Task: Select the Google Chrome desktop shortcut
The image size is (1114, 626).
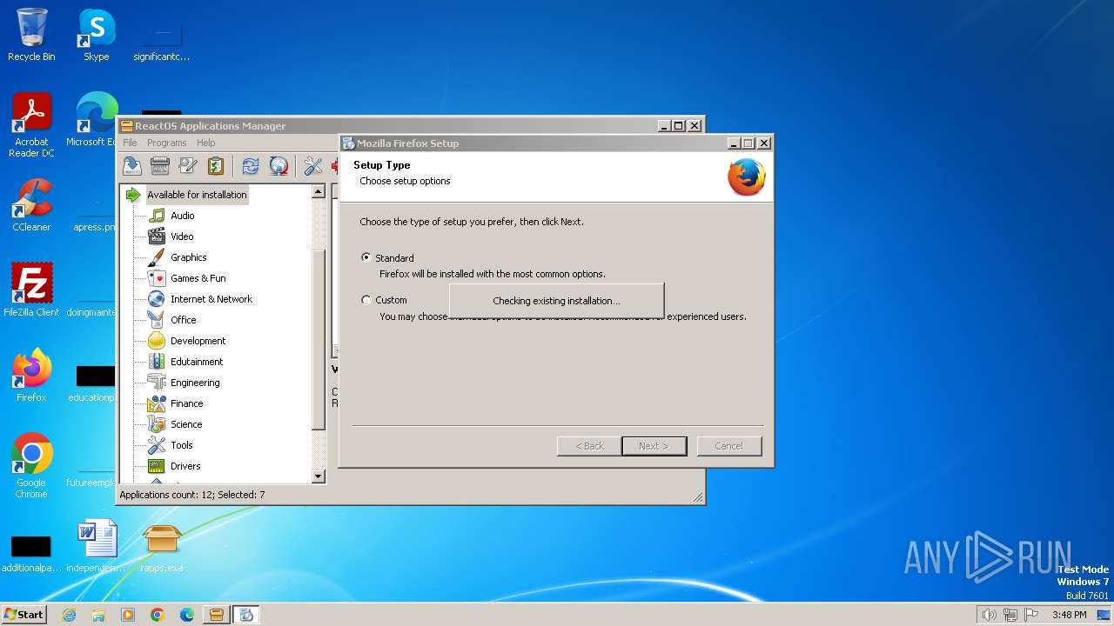Action: [31, 465]
